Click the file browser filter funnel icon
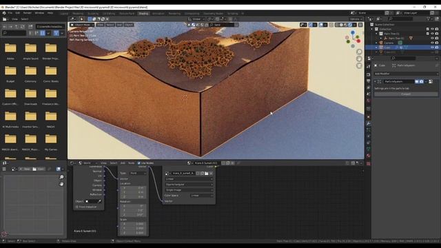 [x=56, y=33]
